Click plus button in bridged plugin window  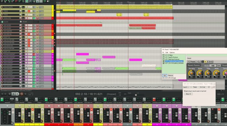191,87
